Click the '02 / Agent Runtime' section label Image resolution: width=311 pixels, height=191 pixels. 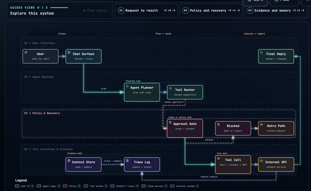click(x=39, y=77)
